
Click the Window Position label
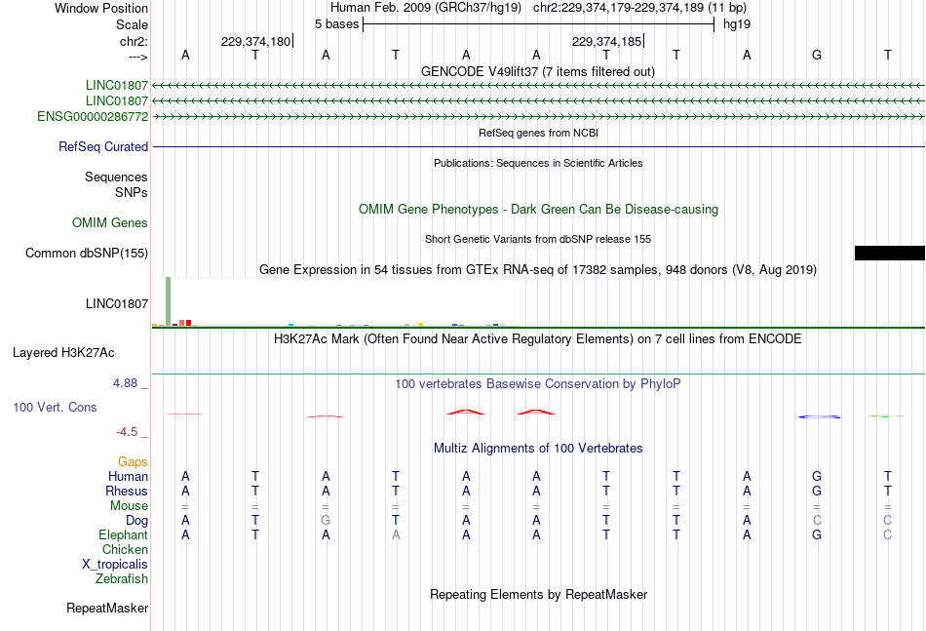(x=101, y=8)
